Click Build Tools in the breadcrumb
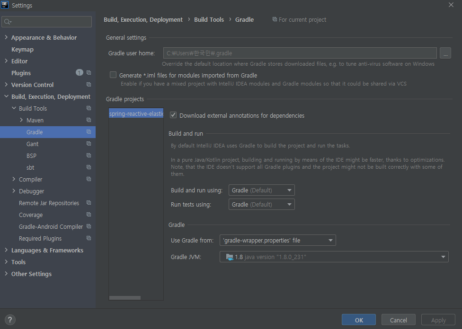 pyautogui.click(x=209, y=19)
